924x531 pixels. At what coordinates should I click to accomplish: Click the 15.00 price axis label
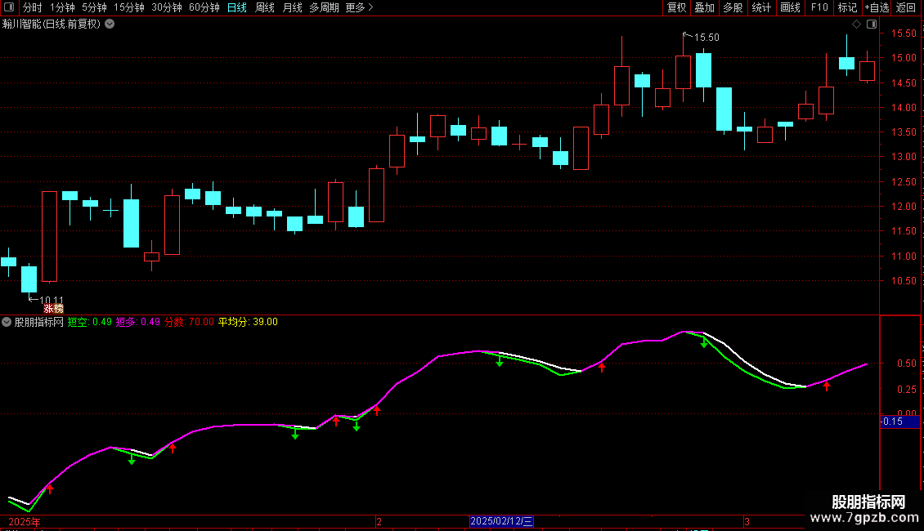(x=904, y=58)
